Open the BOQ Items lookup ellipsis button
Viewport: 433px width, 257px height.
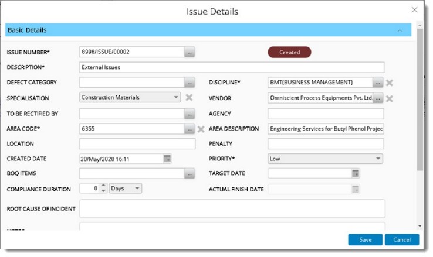pos(189,174)
